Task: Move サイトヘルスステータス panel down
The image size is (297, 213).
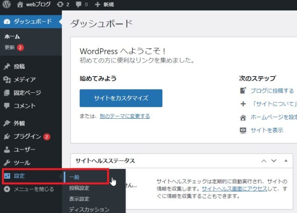Action: point(274,161)
